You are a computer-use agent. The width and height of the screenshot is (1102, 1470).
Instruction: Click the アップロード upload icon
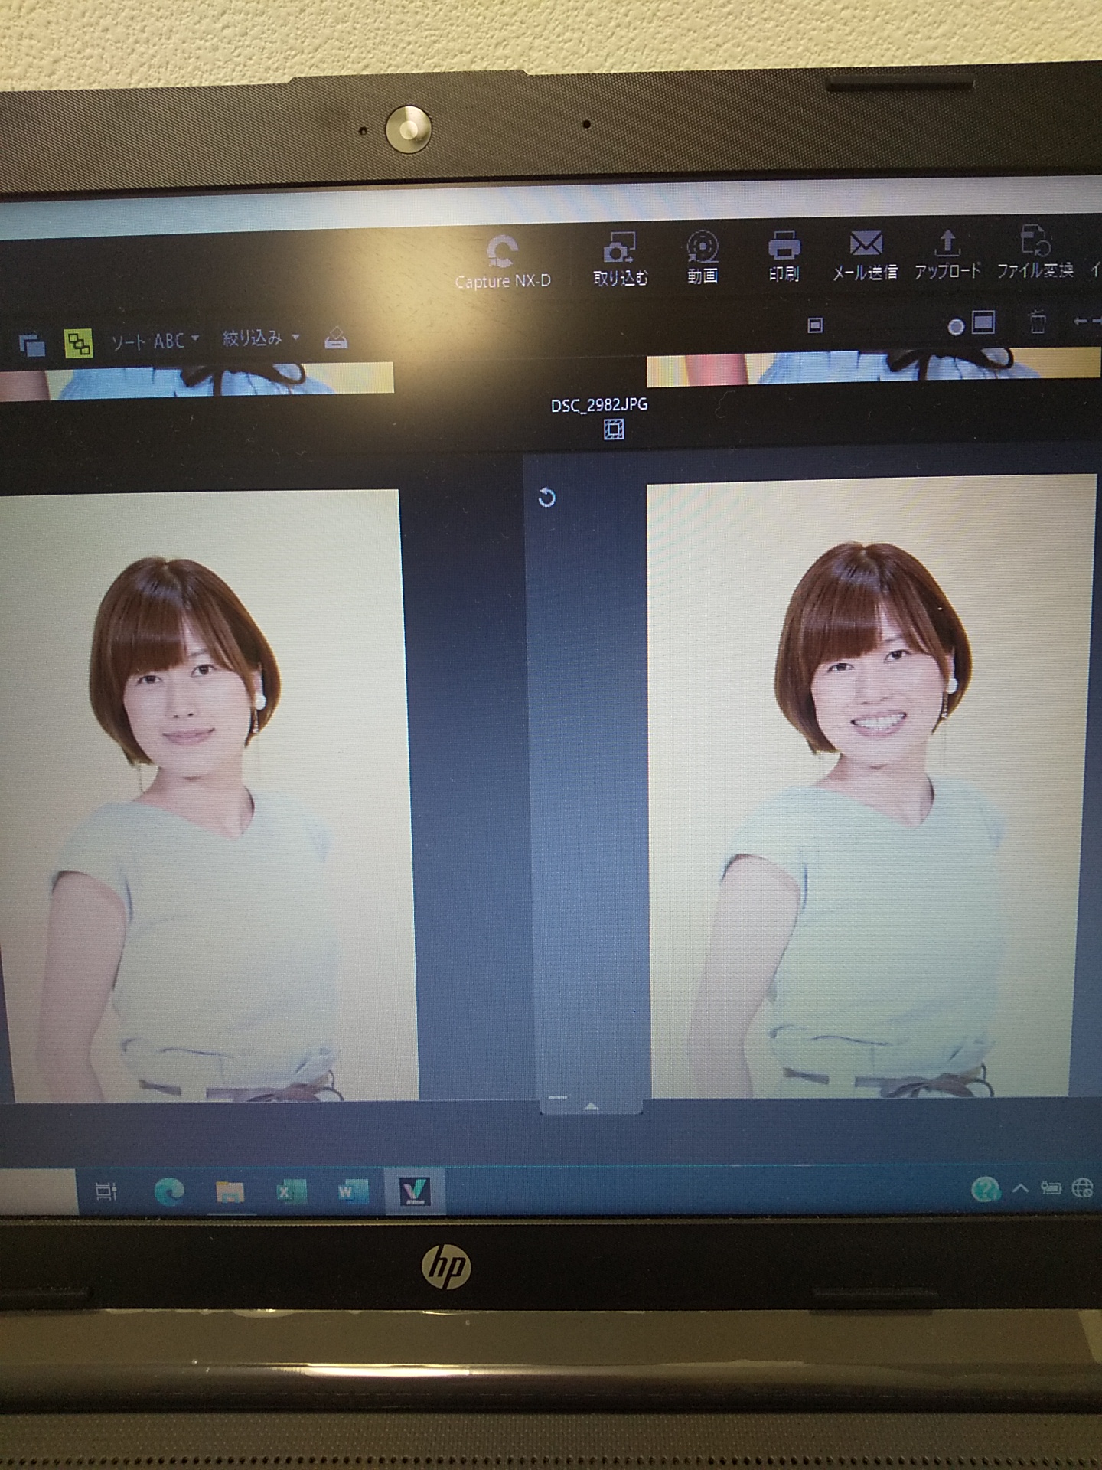(x=947, y=254)
